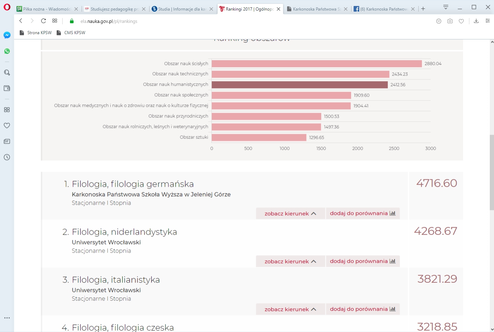Open sidebar three-dot settings
Viewport: 494px width, 332px height.
(7, 318)
